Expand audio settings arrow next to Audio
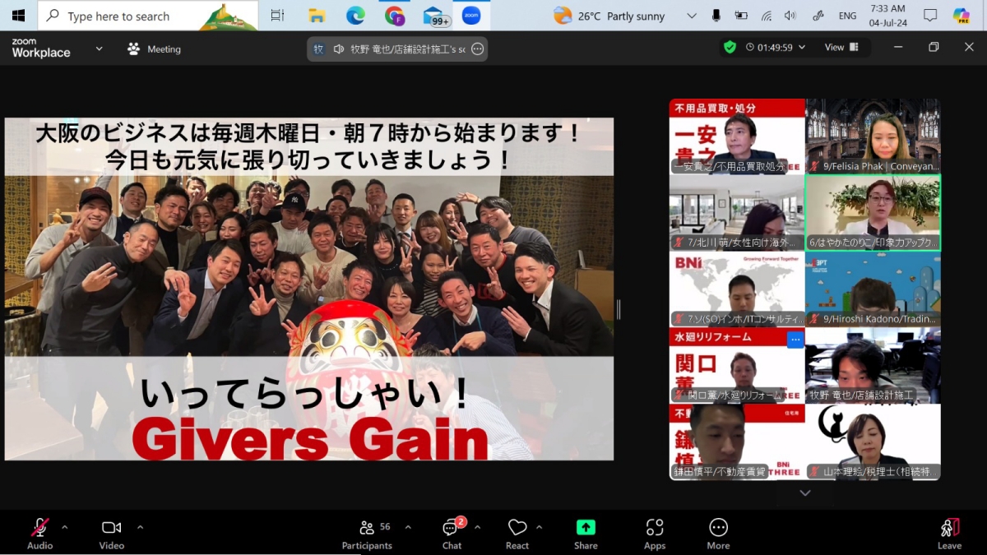The height and width of the screenshot is (555, 987). pos(65,527)
